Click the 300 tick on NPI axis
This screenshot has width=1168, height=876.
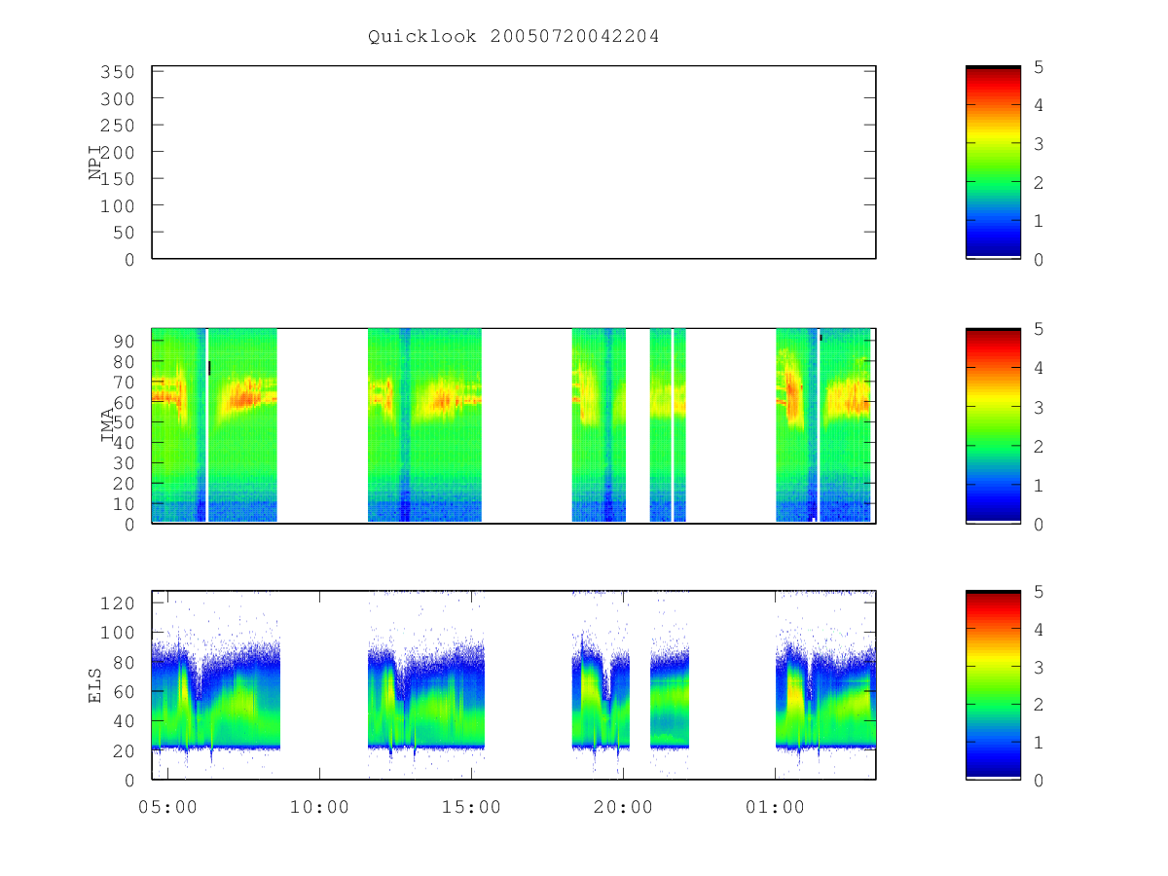pos(117,99)
